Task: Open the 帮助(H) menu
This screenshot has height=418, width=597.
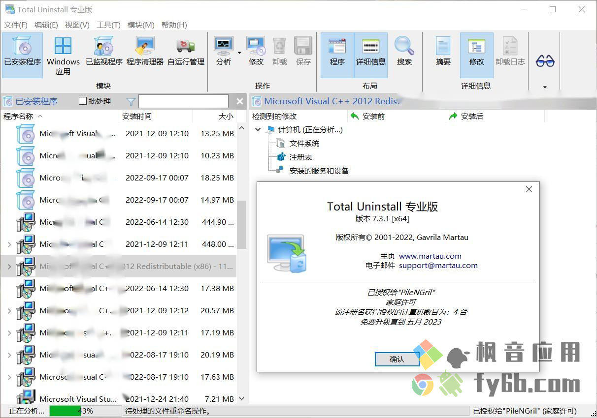Action: (174, 25)
